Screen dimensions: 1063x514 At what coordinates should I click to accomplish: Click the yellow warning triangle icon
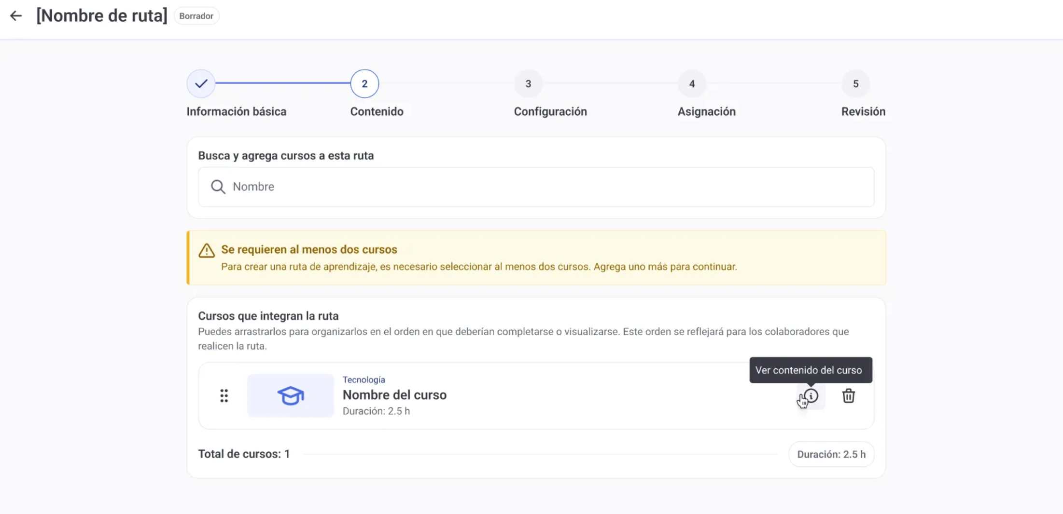pyautogui.click(x=207, y=251)
